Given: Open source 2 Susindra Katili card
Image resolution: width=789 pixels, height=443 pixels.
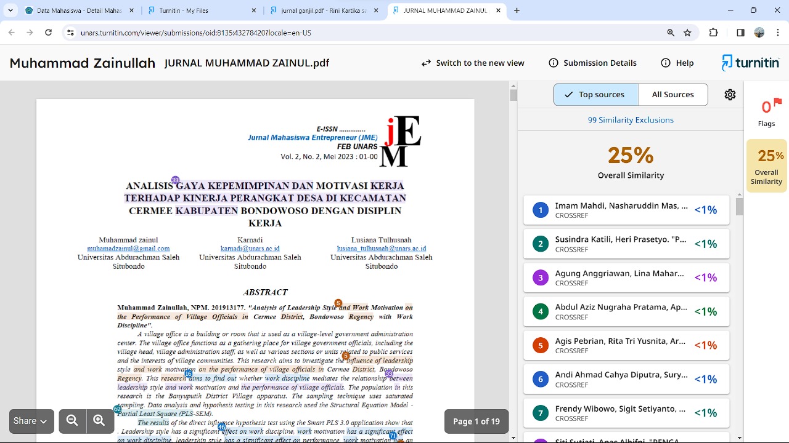Looking at the screenshot, I should click(626, 244).
